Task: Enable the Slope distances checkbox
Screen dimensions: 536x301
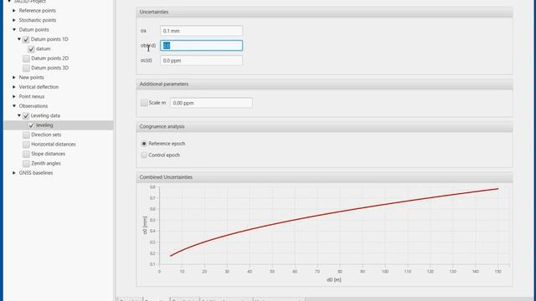Action: [x=26, y=154]
